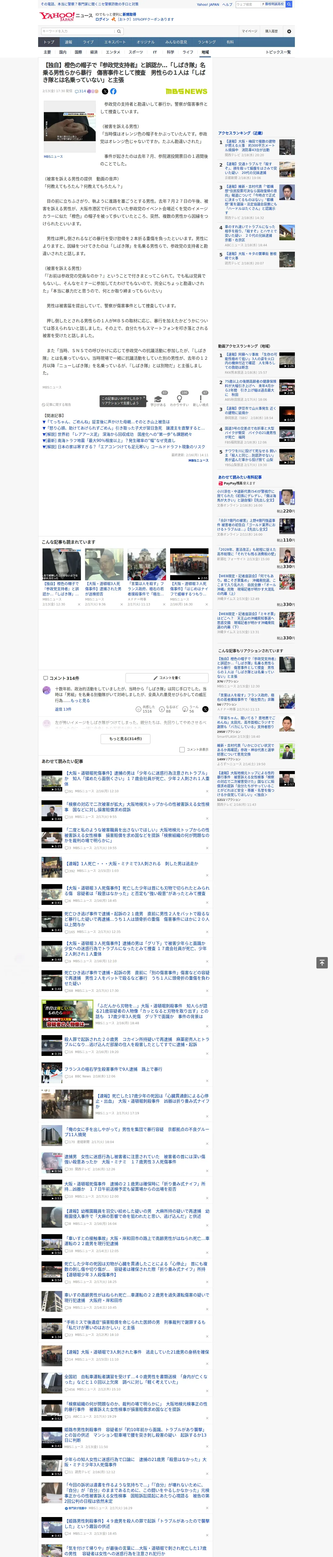Viewport: 333px width, 1557px height.
Task: Open the MBSニュース source link under the video
Action: 53,156
